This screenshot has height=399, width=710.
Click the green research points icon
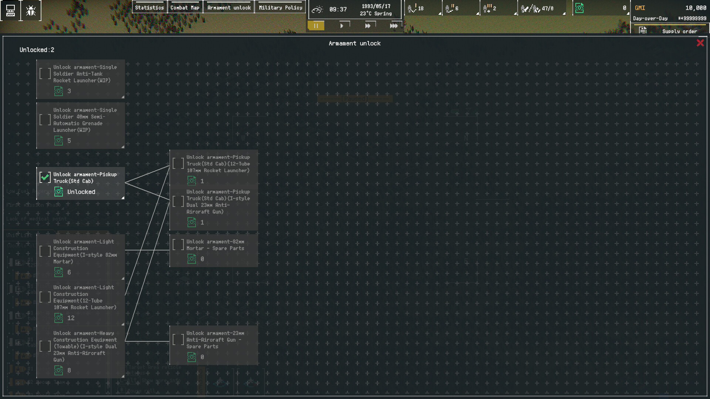pos(579,7)
